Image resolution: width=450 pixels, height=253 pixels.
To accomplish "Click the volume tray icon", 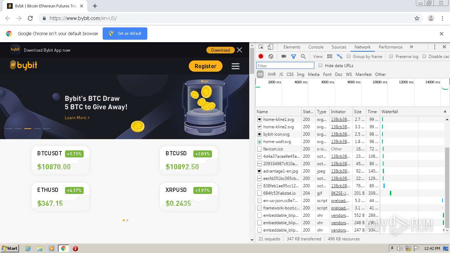I will click(400, 248).
